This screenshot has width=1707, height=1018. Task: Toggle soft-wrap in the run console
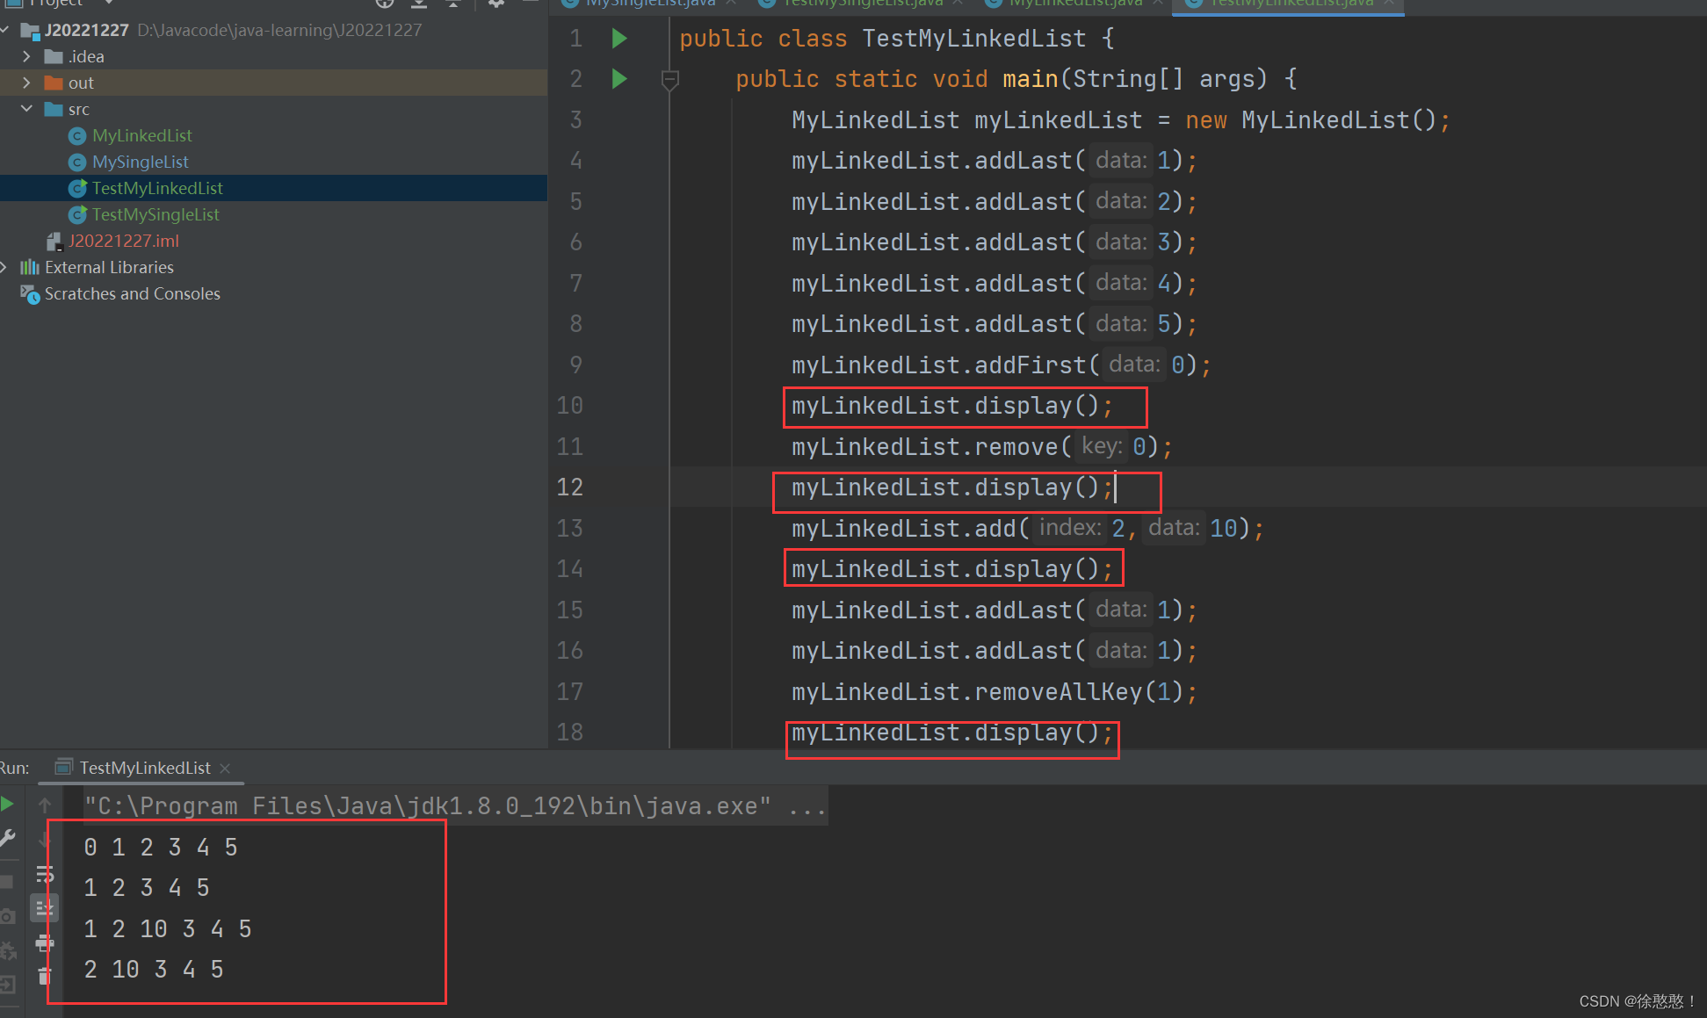45,874
